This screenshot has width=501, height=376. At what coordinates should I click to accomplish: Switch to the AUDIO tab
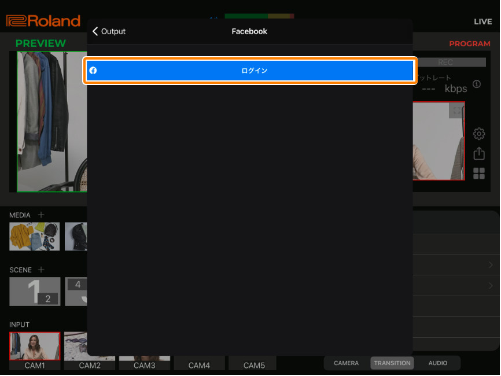(438, 363)
